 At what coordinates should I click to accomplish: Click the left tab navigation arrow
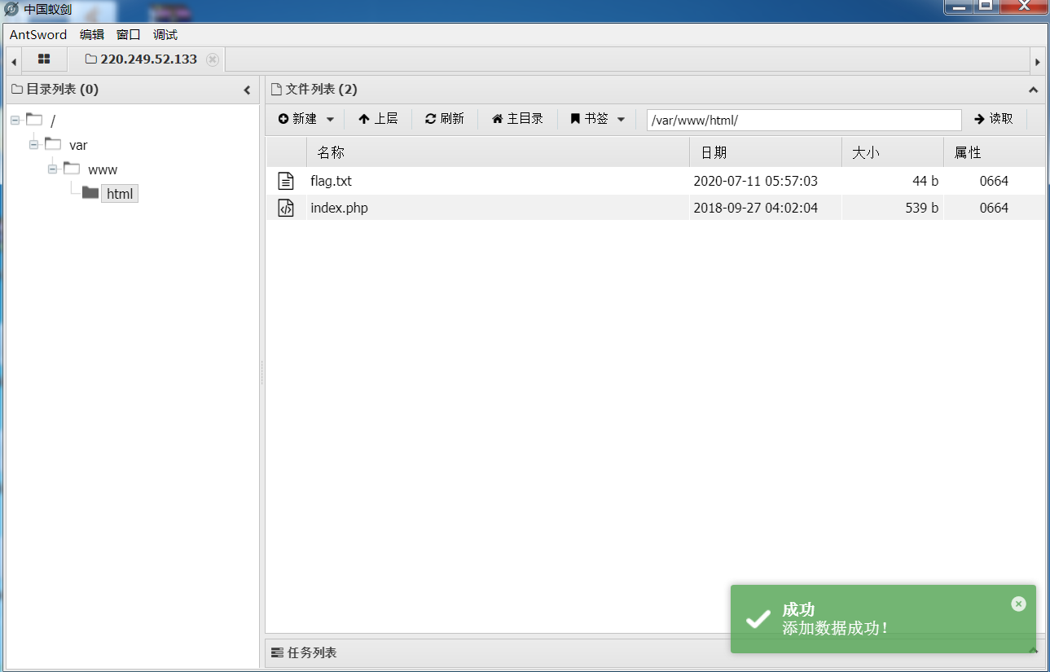(x=14, y=62)
